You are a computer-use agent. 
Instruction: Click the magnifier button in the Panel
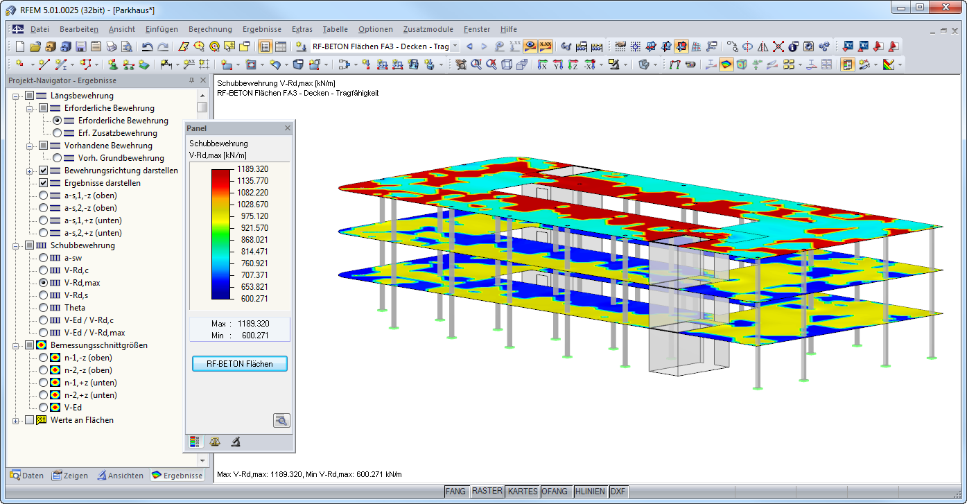pyautogui.click(x=281, y=420)
